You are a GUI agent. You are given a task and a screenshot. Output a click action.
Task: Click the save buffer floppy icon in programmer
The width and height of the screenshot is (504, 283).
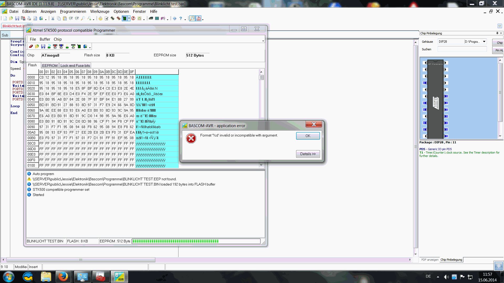click(43, 47)
